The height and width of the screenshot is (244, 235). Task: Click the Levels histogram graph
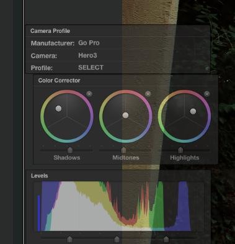[x=119, y=206]
